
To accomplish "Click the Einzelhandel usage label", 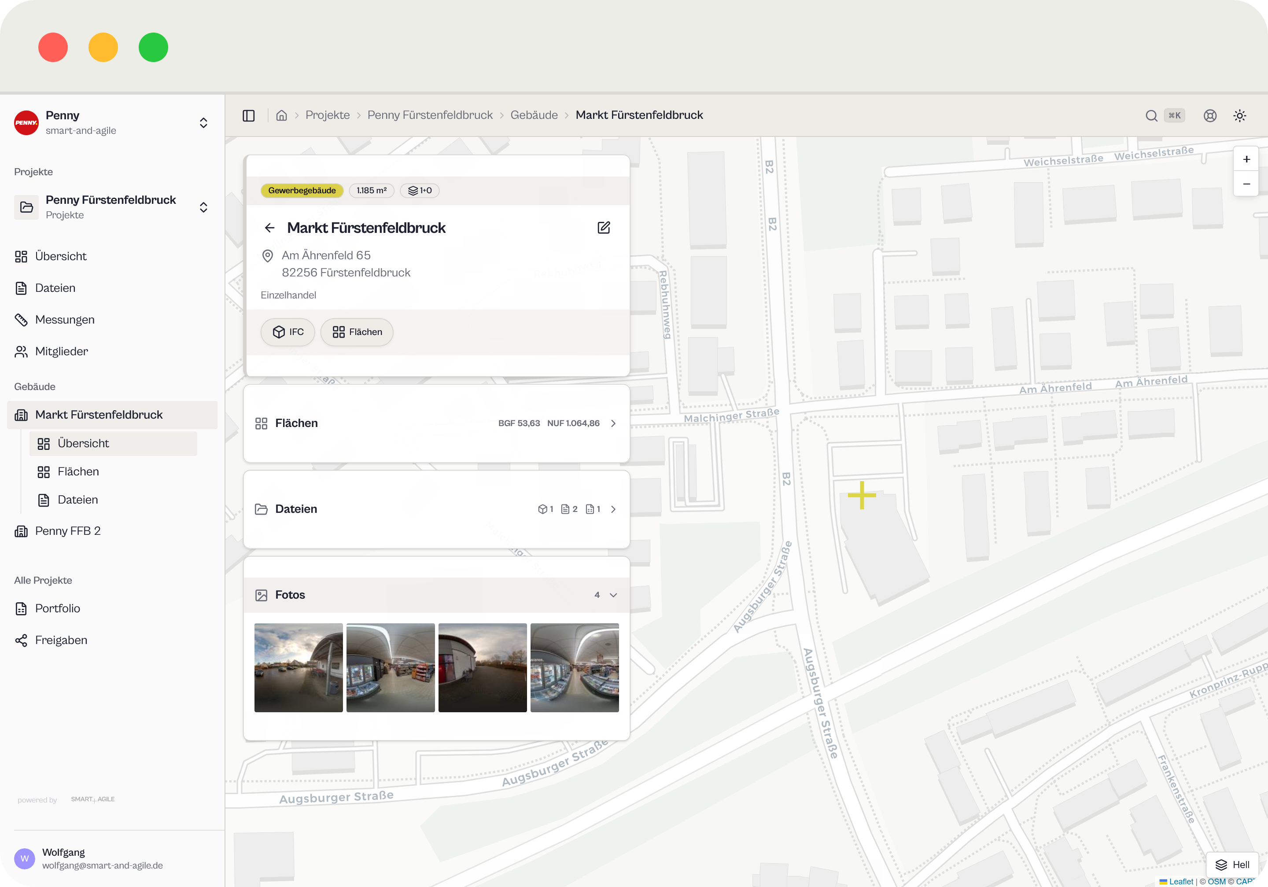I will (288, 295).
